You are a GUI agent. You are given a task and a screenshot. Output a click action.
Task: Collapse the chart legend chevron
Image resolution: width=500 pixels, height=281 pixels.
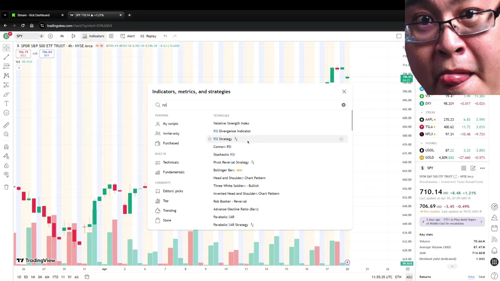pyautogui.click(x=19, y=68)
